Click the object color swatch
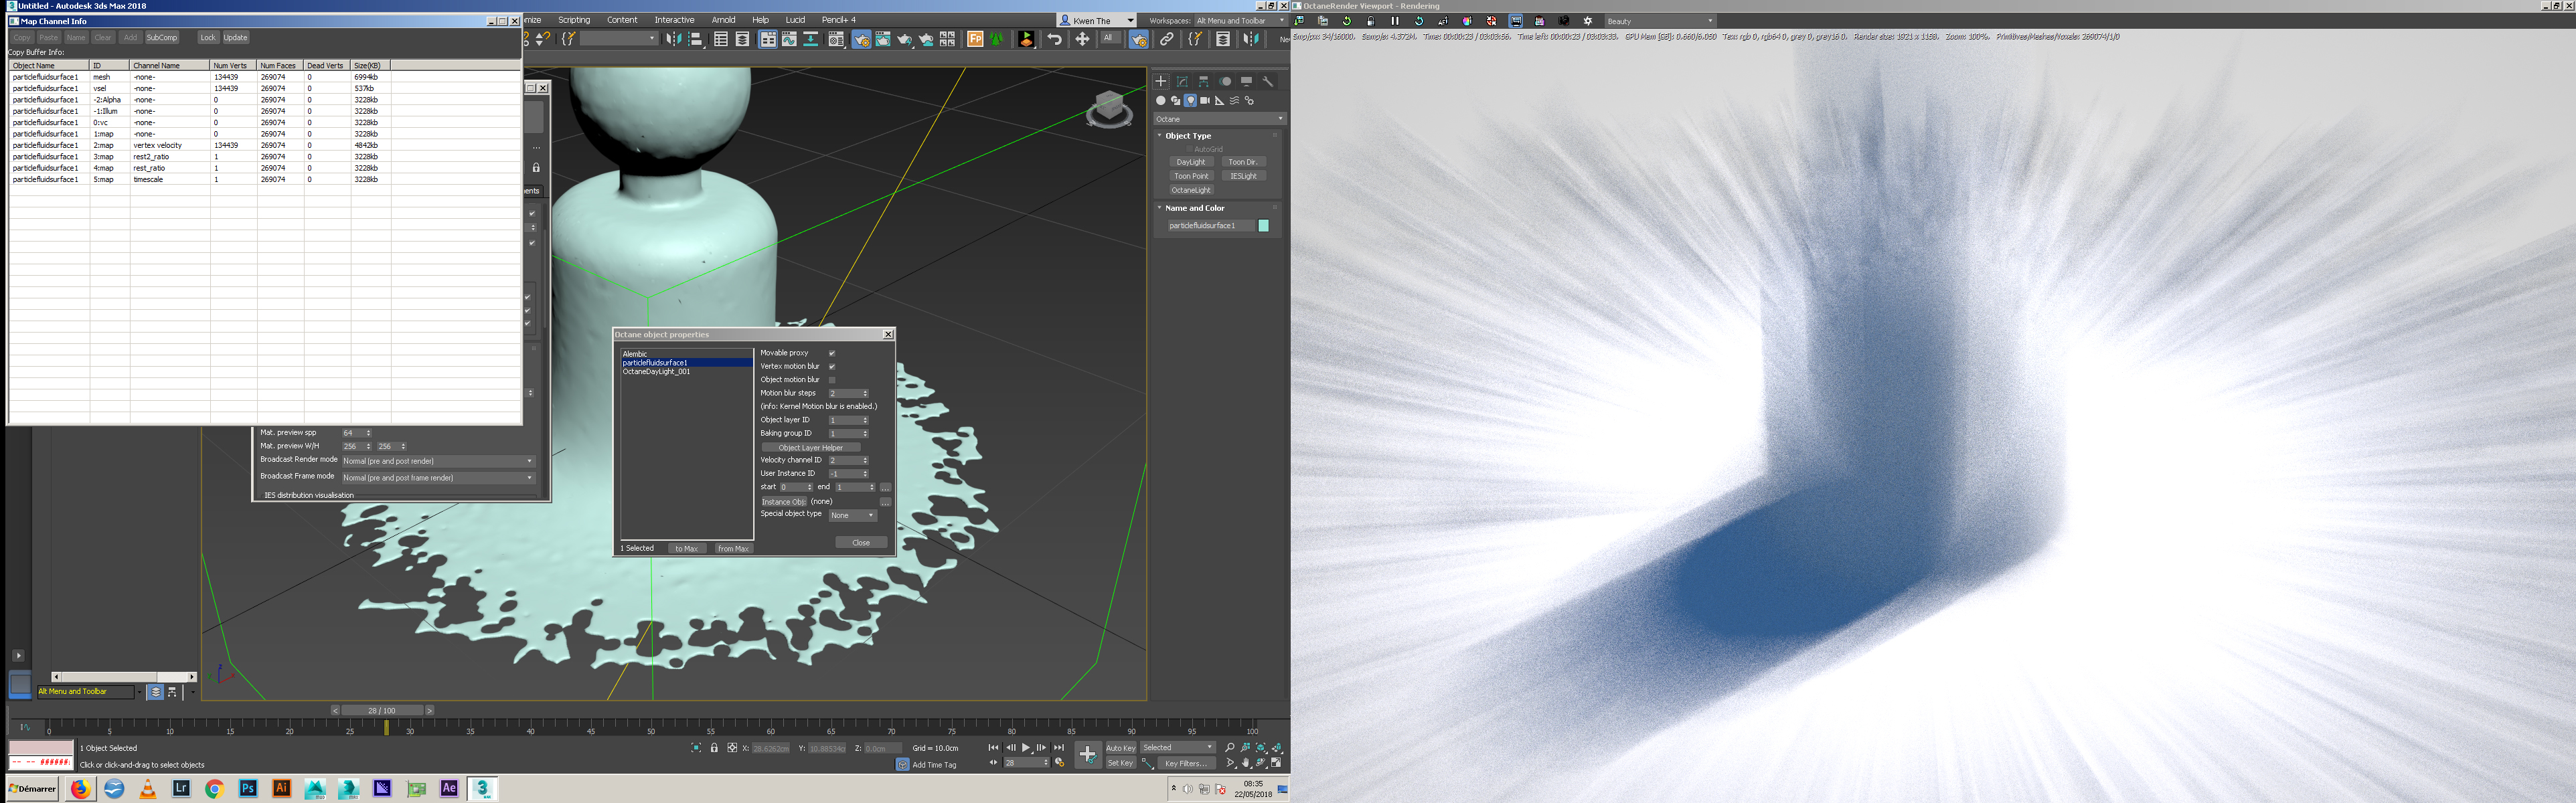This screenshot has width=2576, height=803. pyautogui.click(x=1264, y=226)
